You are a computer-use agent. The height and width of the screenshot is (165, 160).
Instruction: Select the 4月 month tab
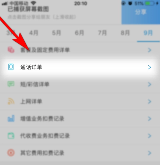coord(34,33)
